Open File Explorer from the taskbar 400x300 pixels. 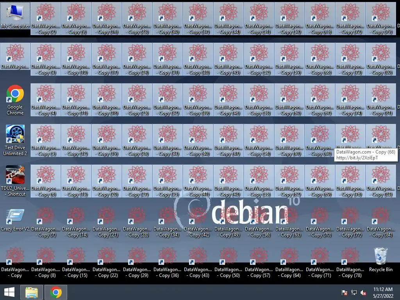[31, 292]
